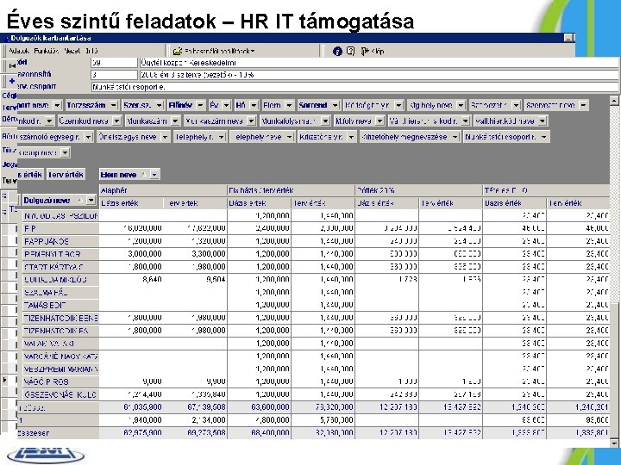Click the 2,134,000 cell
621x465 pixels.
click(195, 420)
